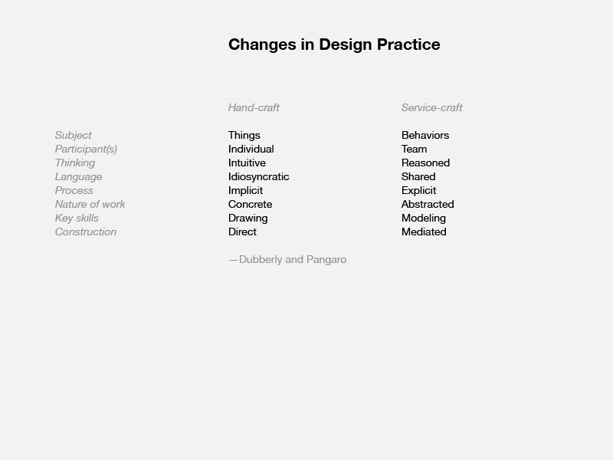Click the Language row label
This screenshot has width=613, height=460.
(x=79, y=177)
